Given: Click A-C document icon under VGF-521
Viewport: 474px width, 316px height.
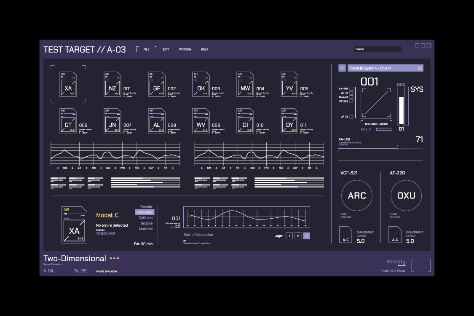Looking at the screenshot, I should point(345,235).
